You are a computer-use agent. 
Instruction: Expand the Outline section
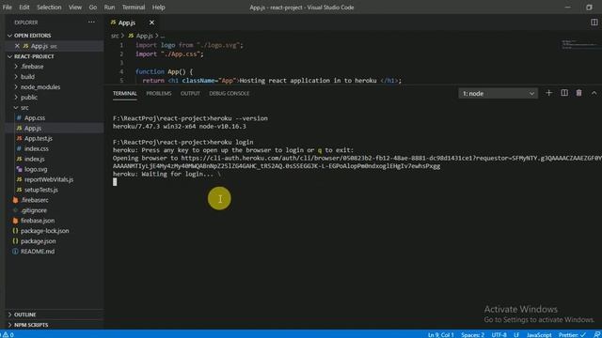coord(25,315)
